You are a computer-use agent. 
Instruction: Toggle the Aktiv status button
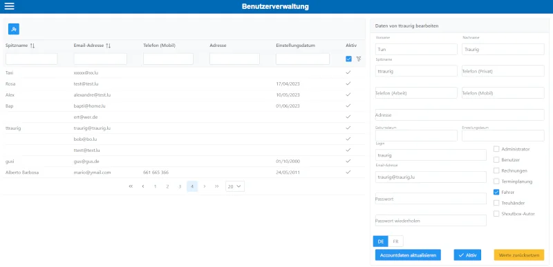pos(467,255)
